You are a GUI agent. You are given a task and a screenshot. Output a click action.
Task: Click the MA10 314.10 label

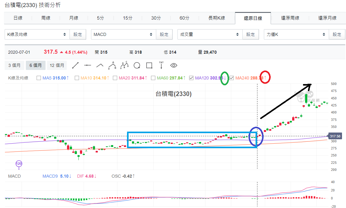(95, 78)
